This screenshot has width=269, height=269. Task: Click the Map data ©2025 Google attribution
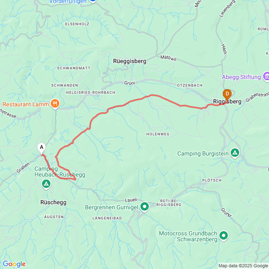tap(243, 266)
